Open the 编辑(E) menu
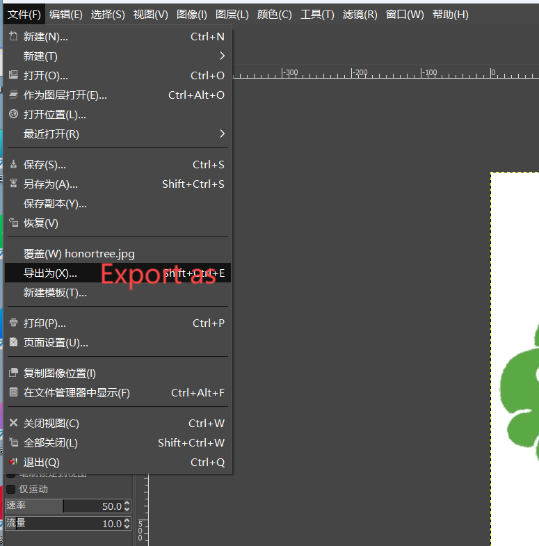The height and width of the screenshot is (546, 539). [66, 15]
